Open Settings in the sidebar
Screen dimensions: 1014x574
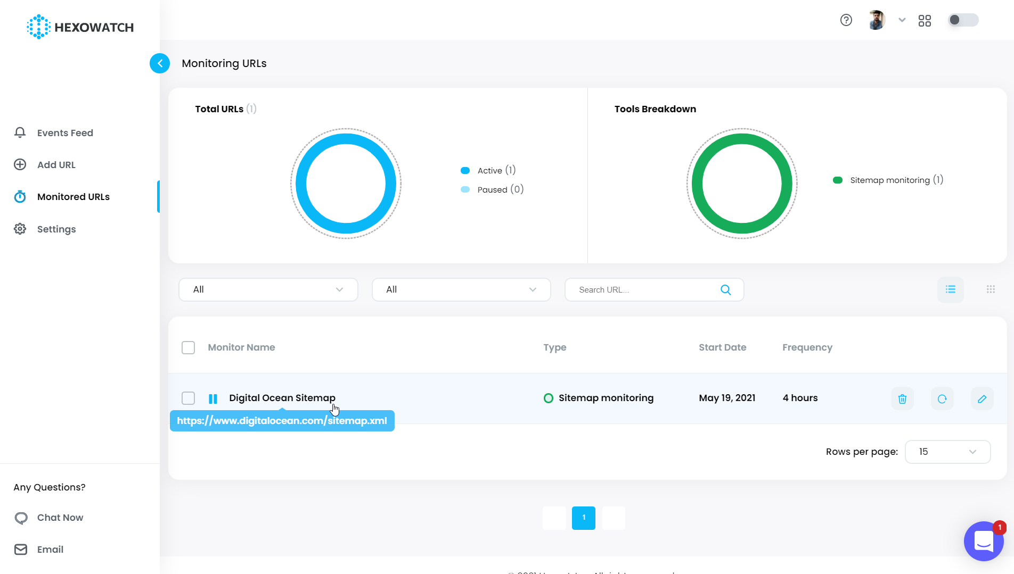(x=56, y=229)
